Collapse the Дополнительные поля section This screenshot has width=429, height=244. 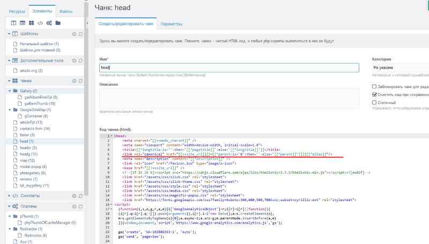click(x=9, y=61)
